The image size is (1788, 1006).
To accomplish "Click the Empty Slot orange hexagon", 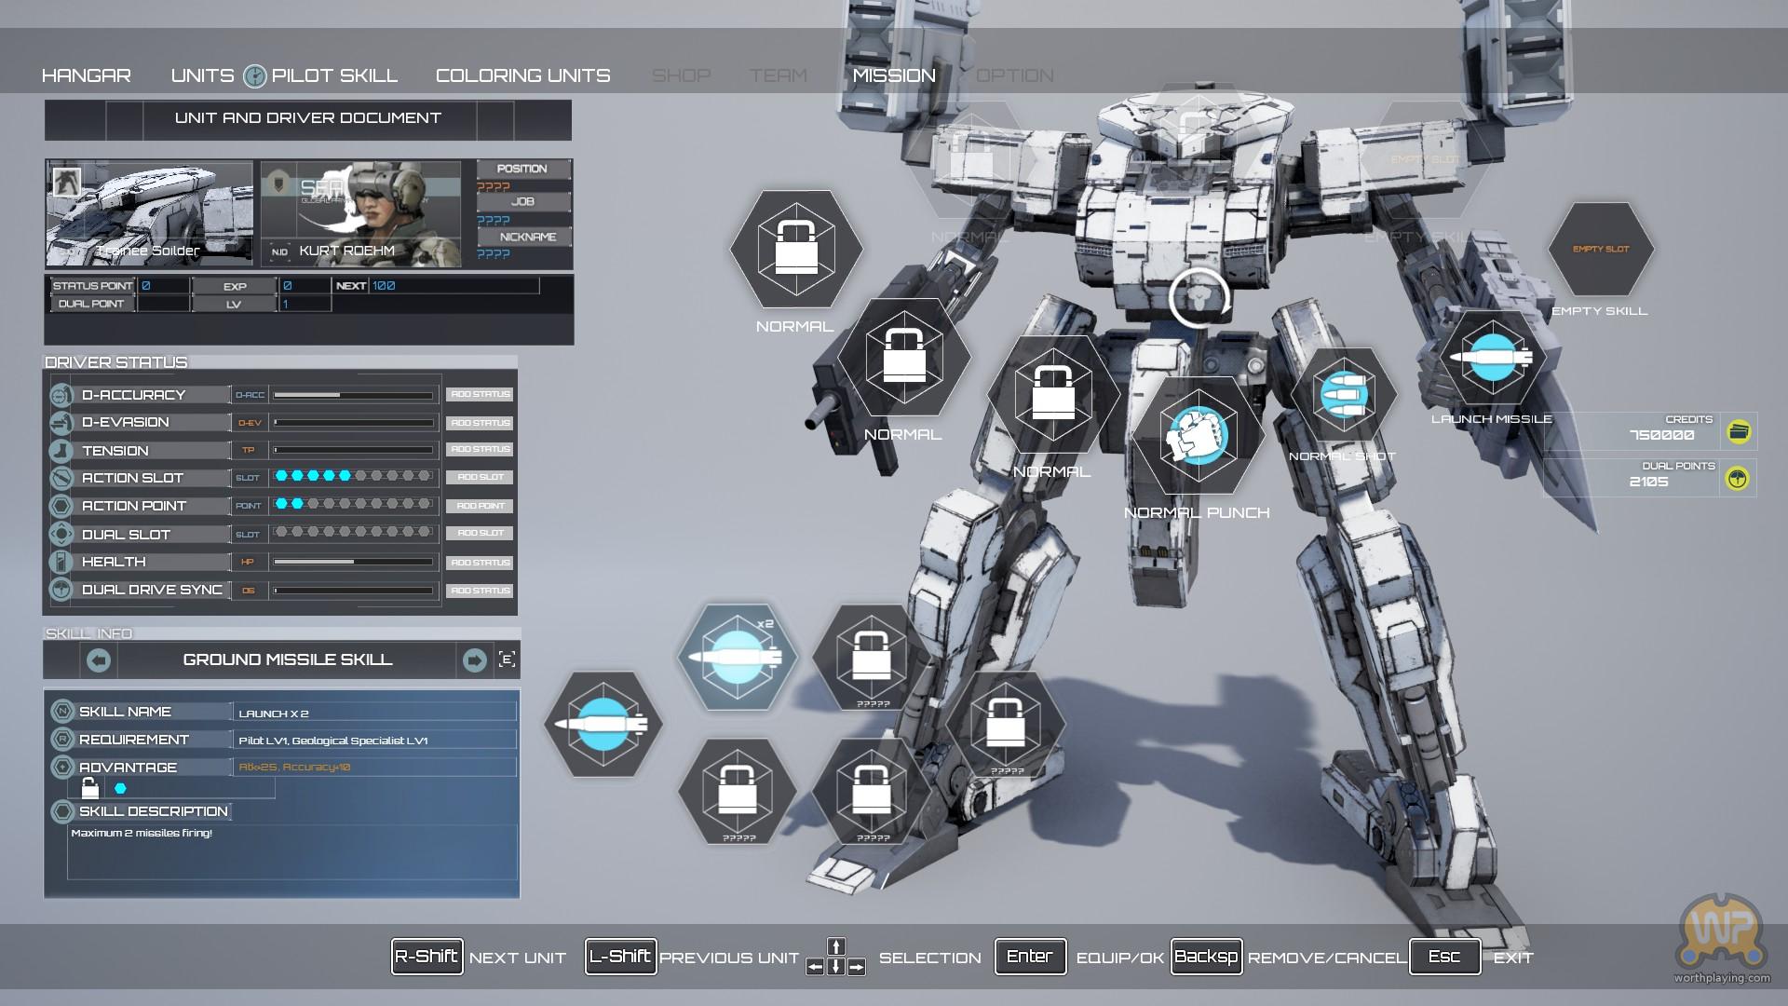I will click(1601, 249).
